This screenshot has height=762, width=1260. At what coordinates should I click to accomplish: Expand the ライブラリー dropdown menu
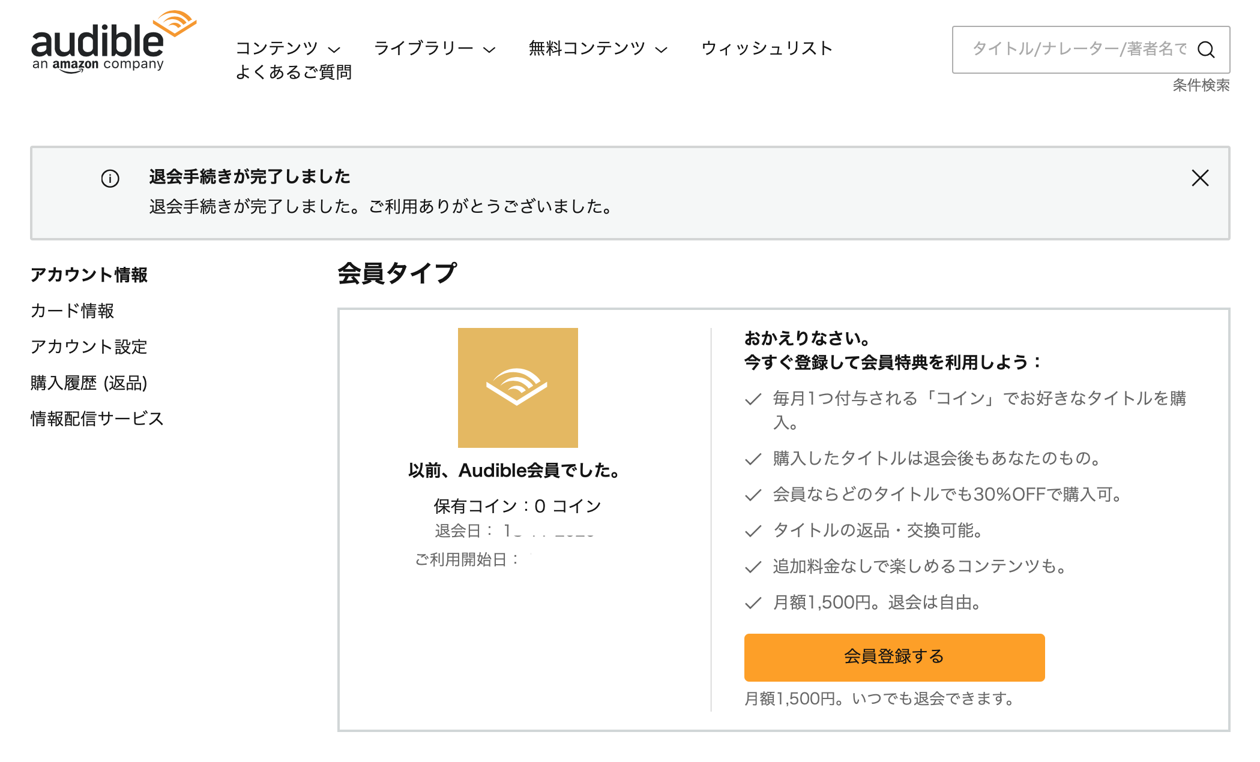(x=435, y=49)
